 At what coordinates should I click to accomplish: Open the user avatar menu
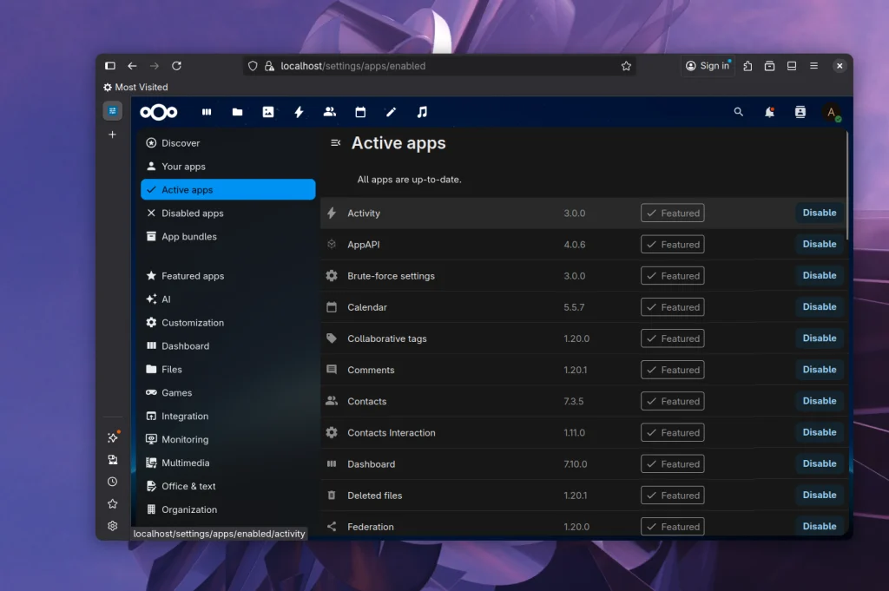[x=832, y=112]
